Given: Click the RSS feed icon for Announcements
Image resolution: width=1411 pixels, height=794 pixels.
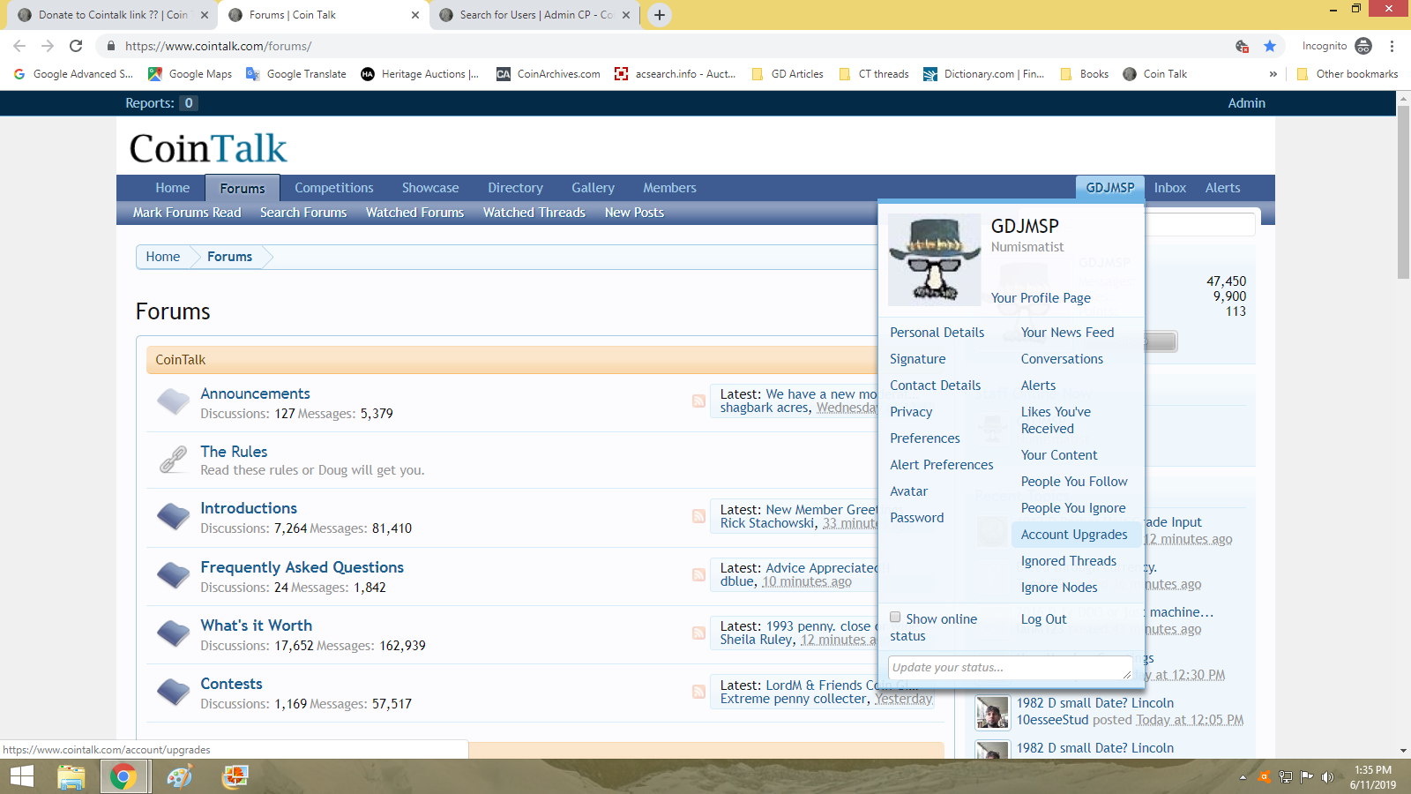Looking at the screenshot, I should 698,401.
